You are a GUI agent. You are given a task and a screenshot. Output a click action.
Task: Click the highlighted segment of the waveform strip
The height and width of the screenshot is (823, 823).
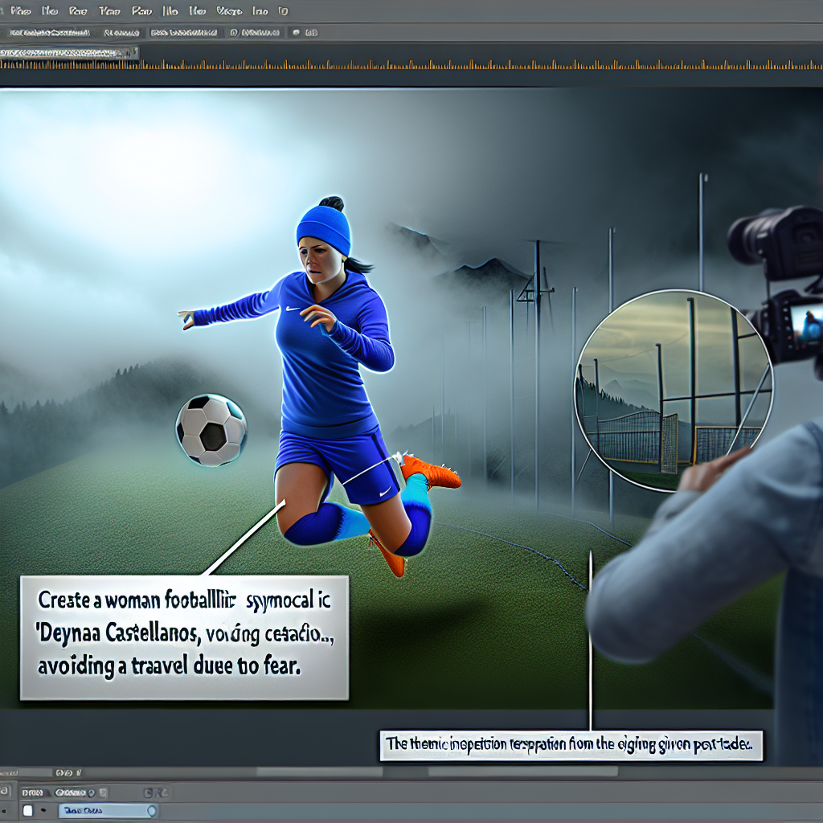[71, 52]
